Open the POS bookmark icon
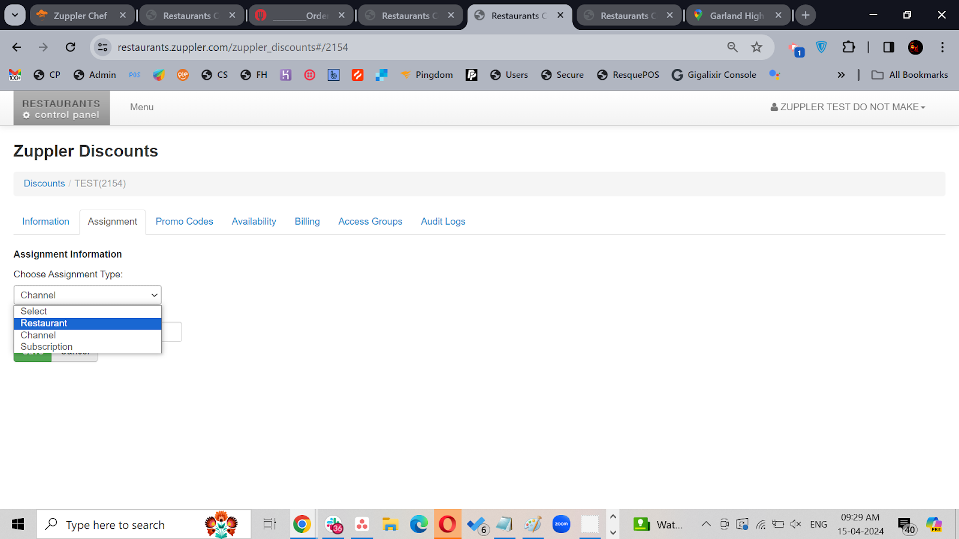Viewport: 959px width, 539px height. point(135,75)
